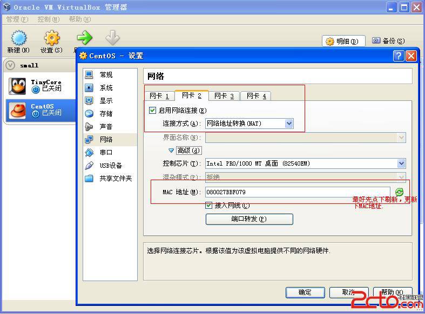
Task: Open the 连接方式 NAT dropdown
Action: click(249, 124)
